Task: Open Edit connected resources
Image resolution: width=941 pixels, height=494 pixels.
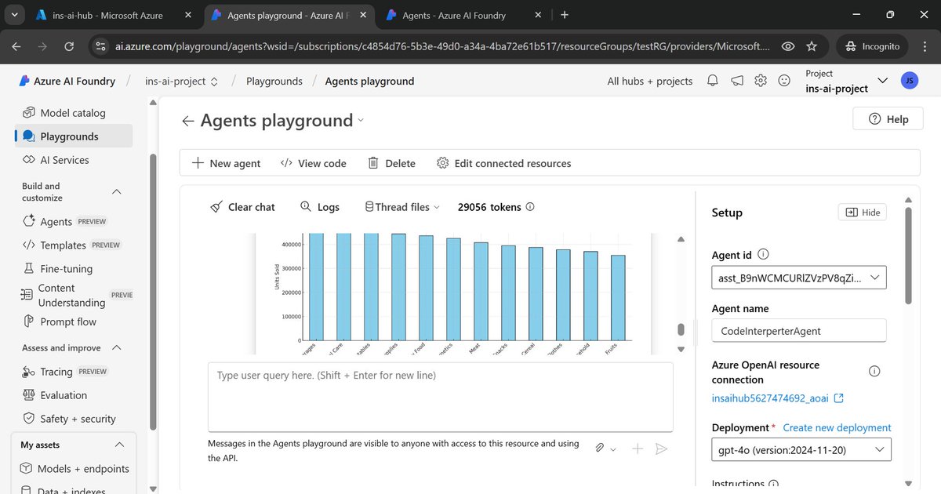Action: coord(503,163)
